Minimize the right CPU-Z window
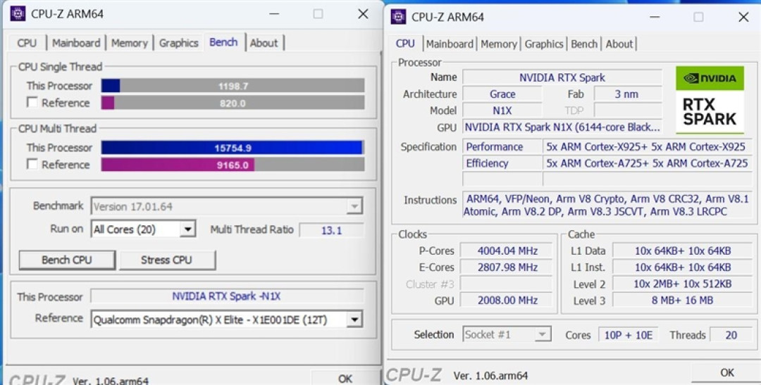761x385 pixels. [654, 17]
